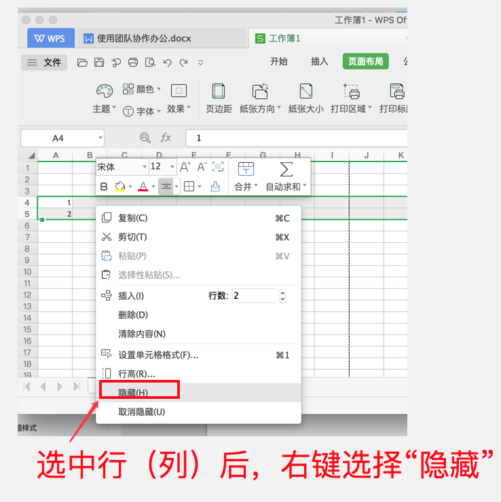Choose Copy (复制) in the context menu

pyautogui.click(x=132, y=218)
